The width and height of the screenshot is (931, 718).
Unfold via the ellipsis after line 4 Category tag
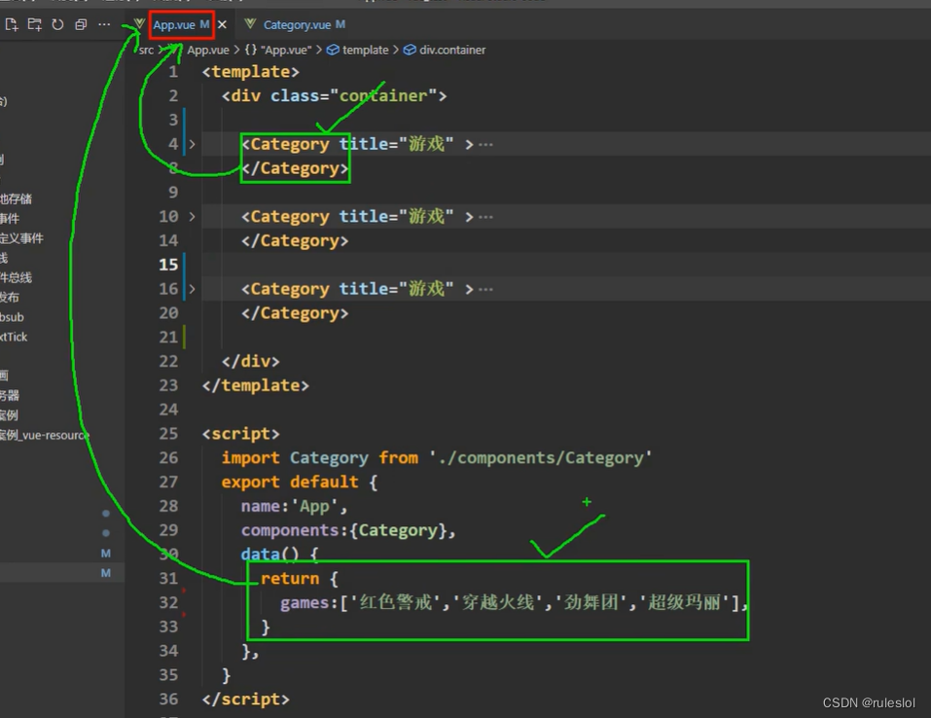tap(485, 145)
